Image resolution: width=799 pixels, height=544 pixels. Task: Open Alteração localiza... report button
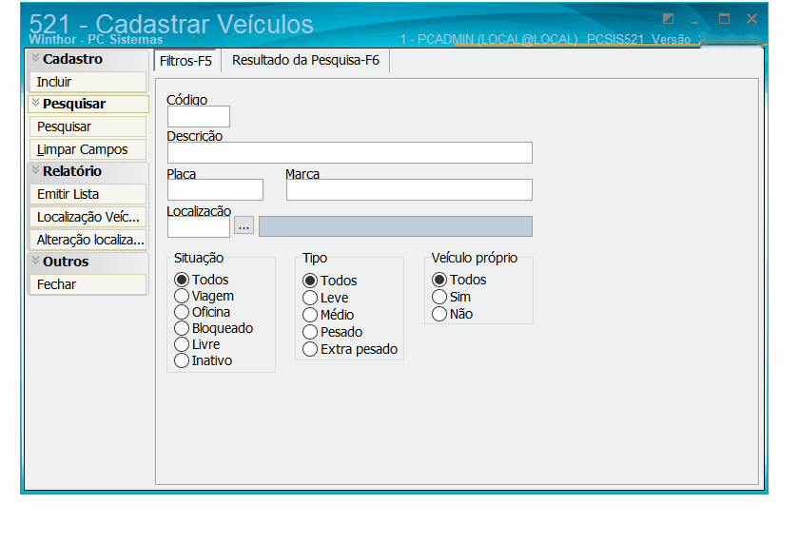[x=88, y=240]
